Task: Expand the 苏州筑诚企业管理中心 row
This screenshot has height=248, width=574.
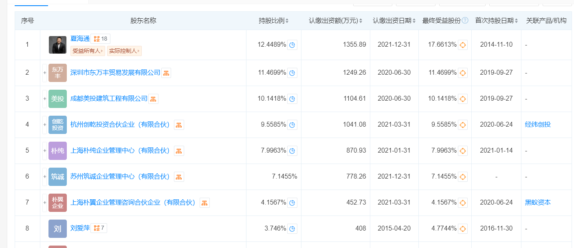Action: point(45,177)
